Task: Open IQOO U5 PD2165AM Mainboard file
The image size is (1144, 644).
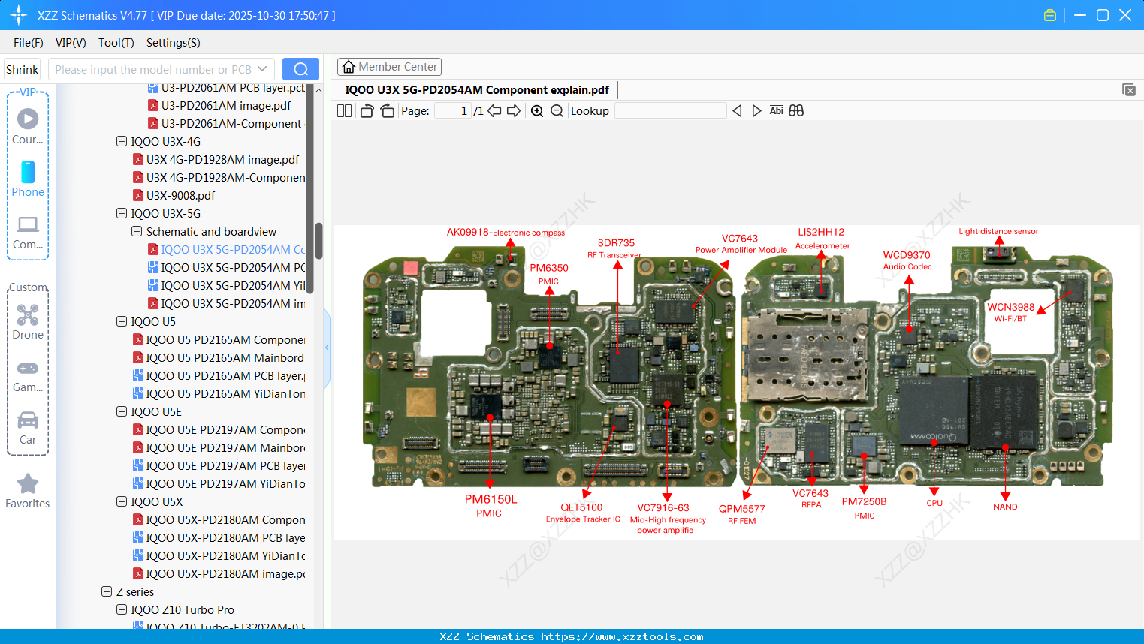Action: (225, 357)
